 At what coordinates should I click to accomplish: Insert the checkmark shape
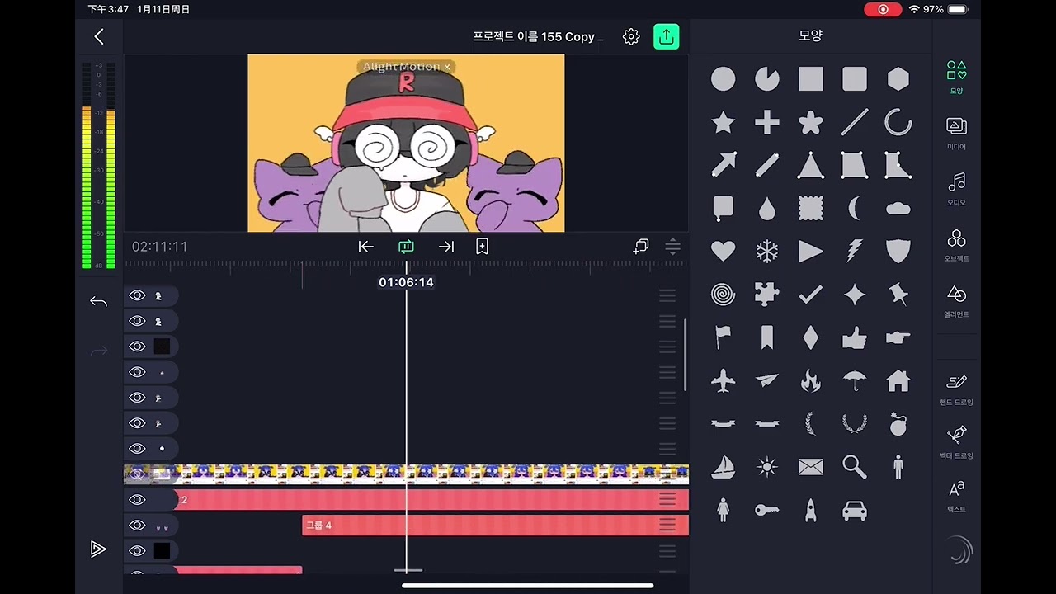pyautogui.click(x=810, y=294)
